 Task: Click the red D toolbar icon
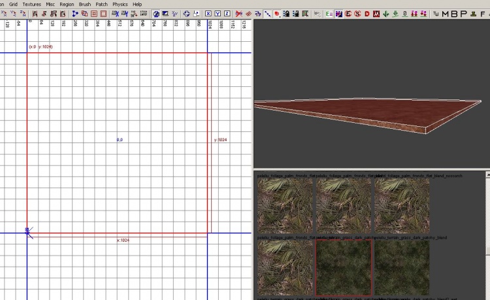click(x=367, y=14)
